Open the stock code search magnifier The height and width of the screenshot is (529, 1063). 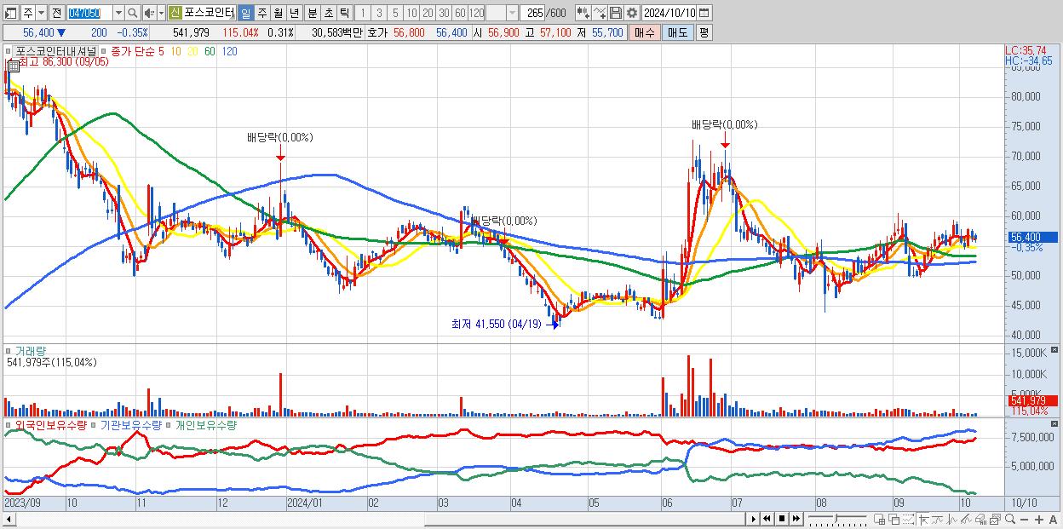[x=134, y=13]
